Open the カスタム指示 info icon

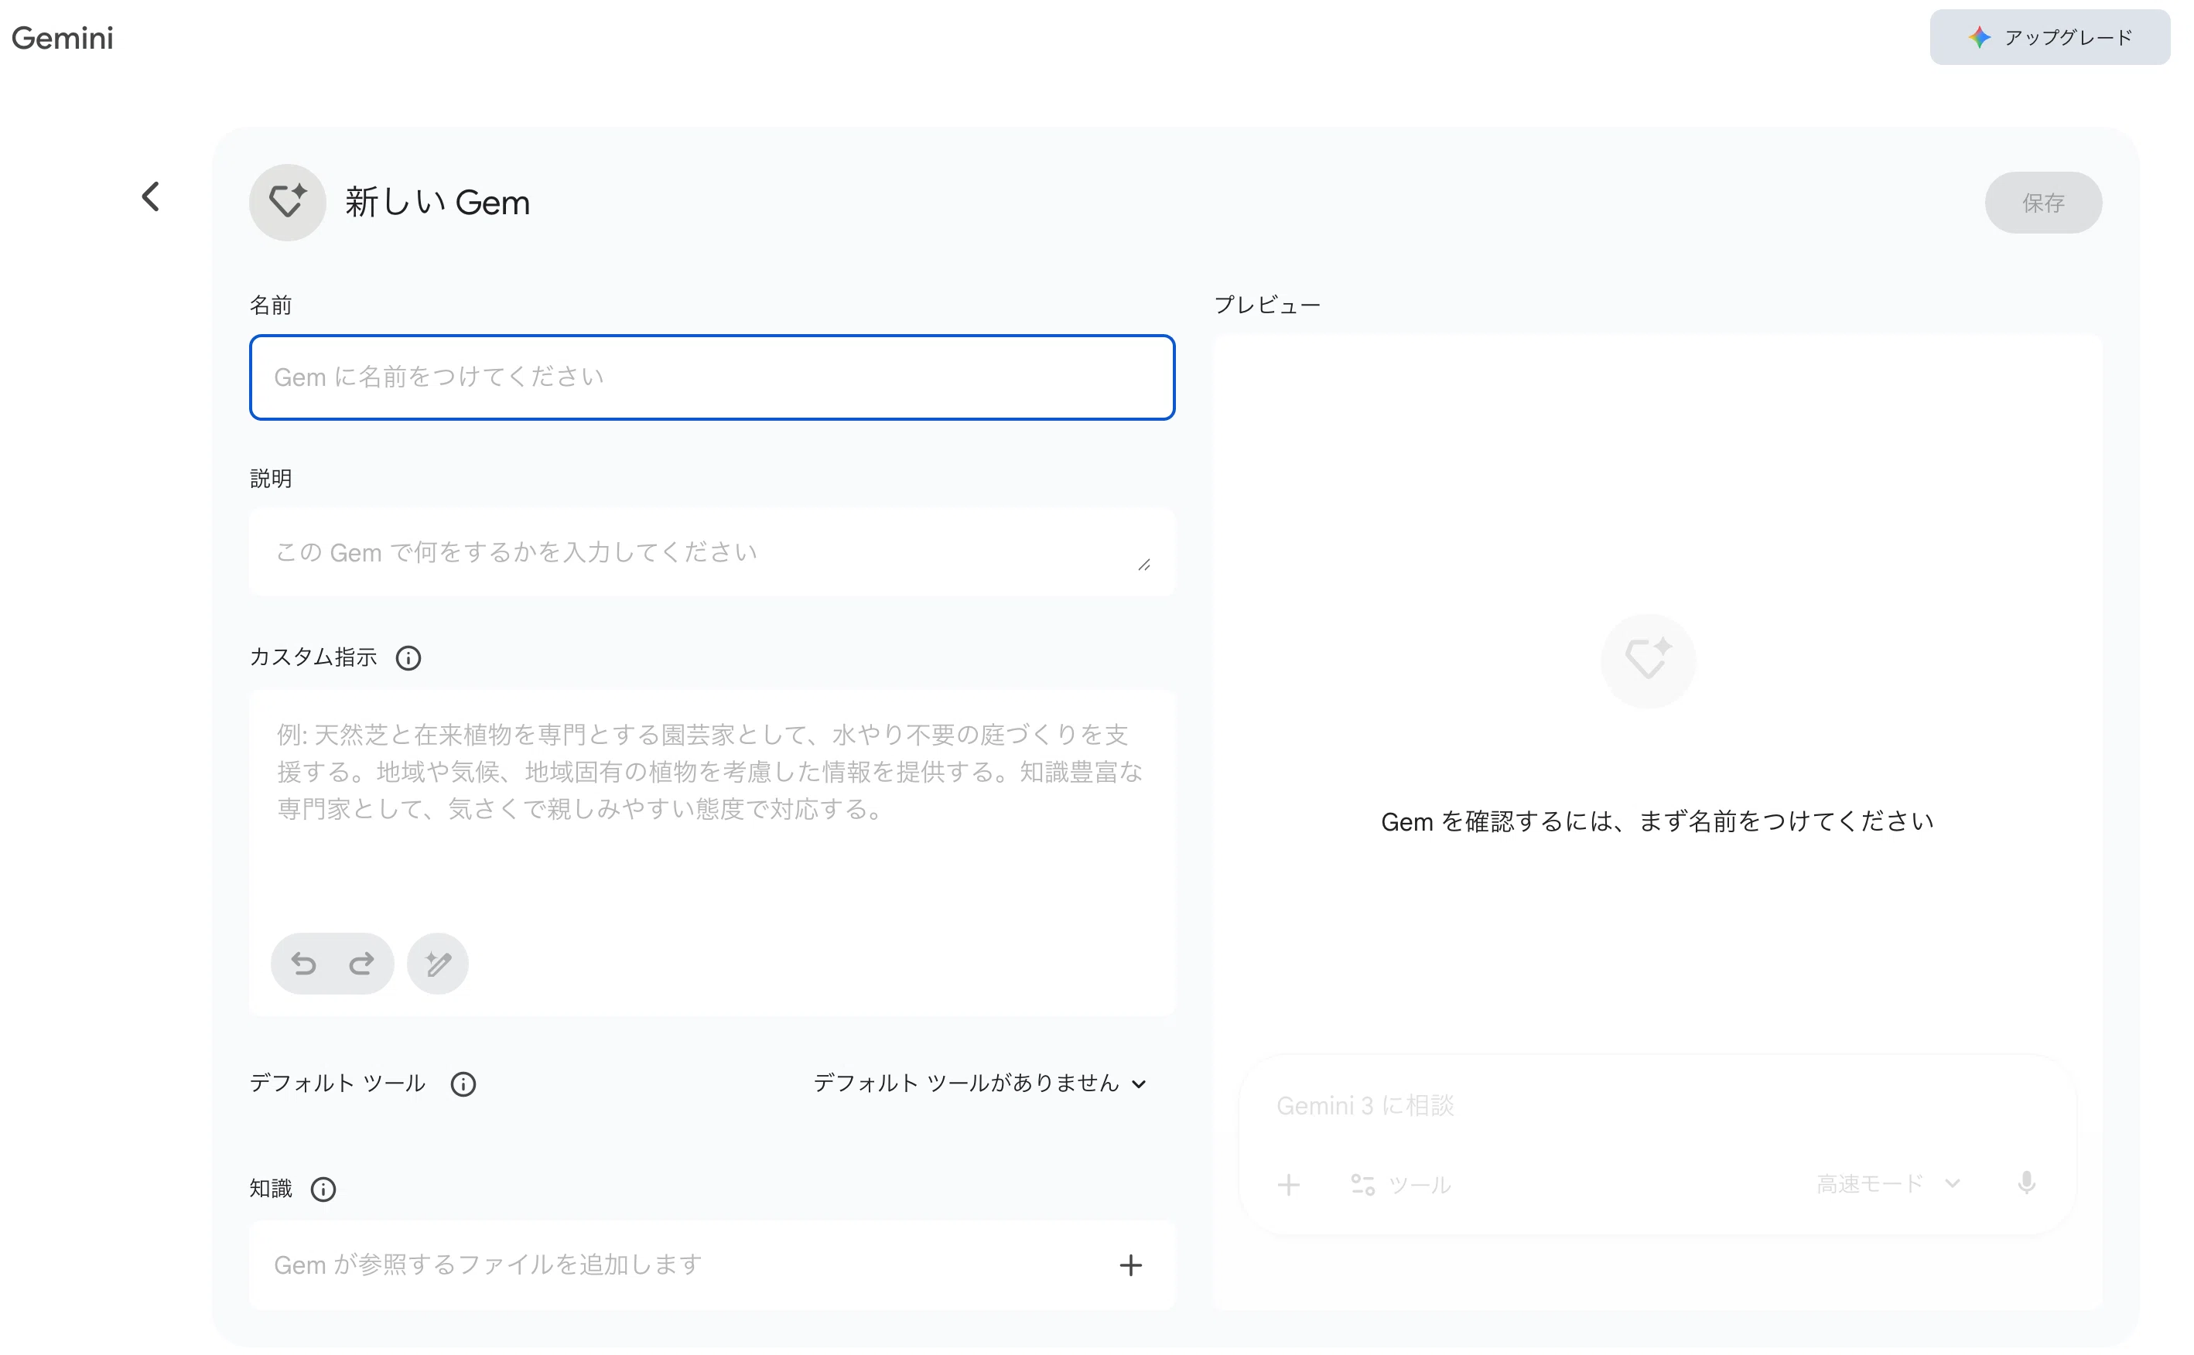(x=408, y=658)
